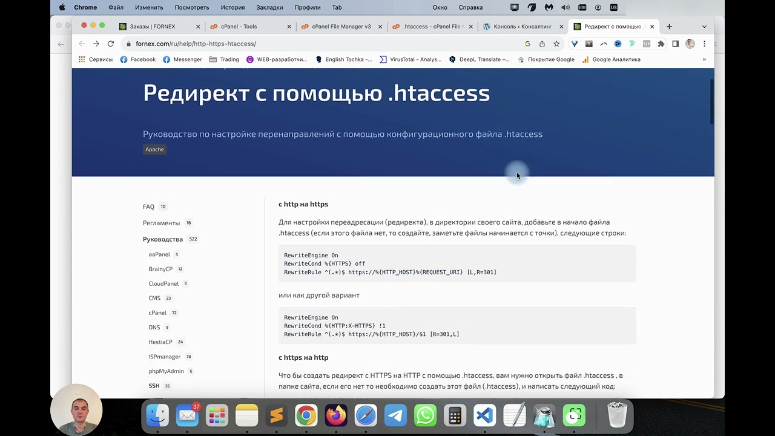Open Sublime Text from the Dock
The image size is (775, 436).
click(277, 415)
